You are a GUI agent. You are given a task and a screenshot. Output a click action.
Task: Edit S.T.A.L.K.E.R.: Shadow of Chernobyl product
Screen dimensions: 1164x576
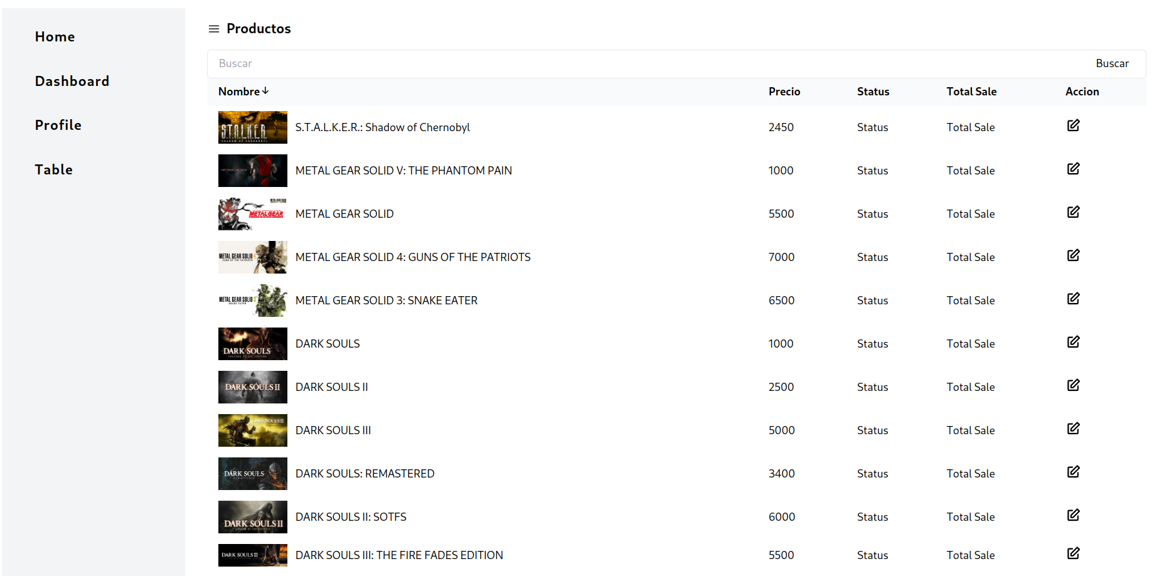(1073, 125)
